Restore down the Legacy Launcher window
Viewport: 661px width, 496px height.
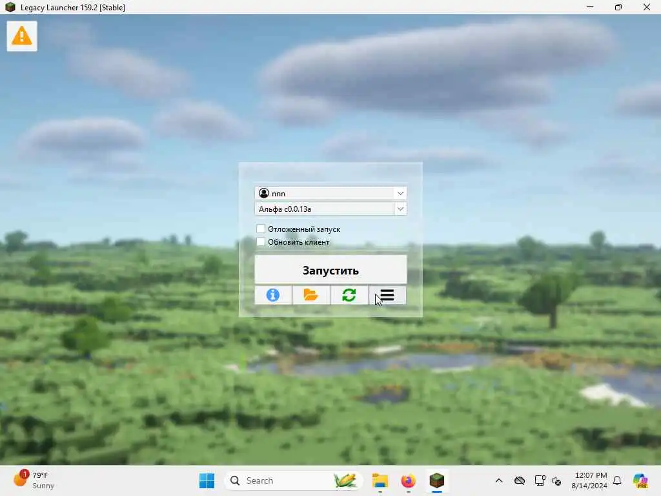pos(618,7)
